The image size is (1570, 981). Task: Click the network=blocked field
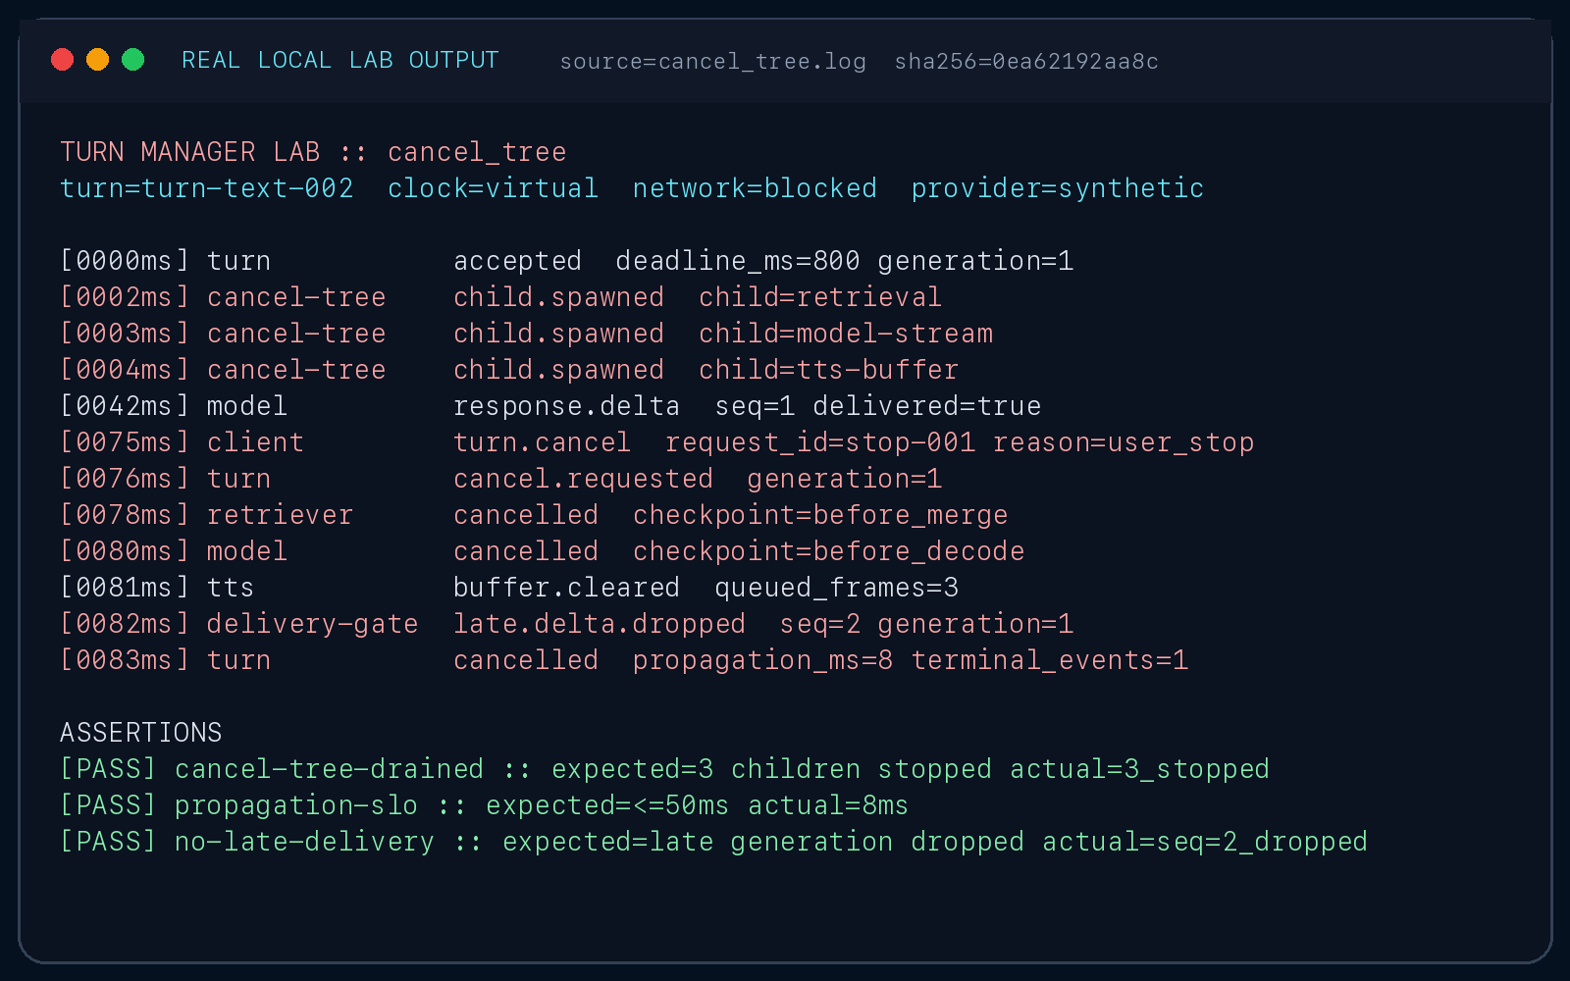pos(755,188)
